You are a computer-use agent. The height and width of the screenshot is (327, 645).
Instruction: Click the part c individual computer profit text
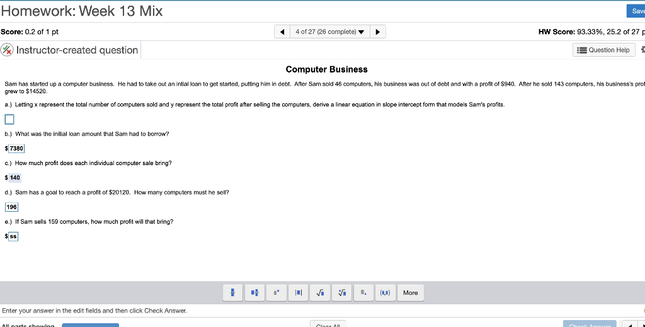tap(88, 163)
